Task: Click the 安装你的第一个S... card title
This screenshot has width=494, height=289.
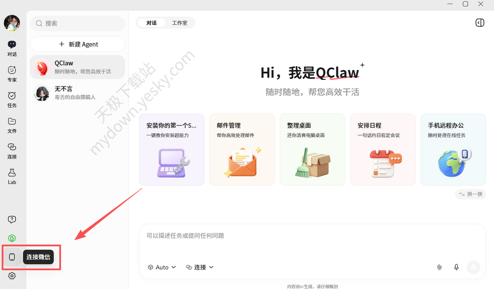Action: 172,126
